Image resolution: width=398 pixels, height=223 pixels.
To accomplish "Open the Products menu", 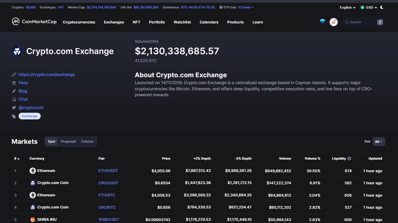I will [x=235, y=22].
